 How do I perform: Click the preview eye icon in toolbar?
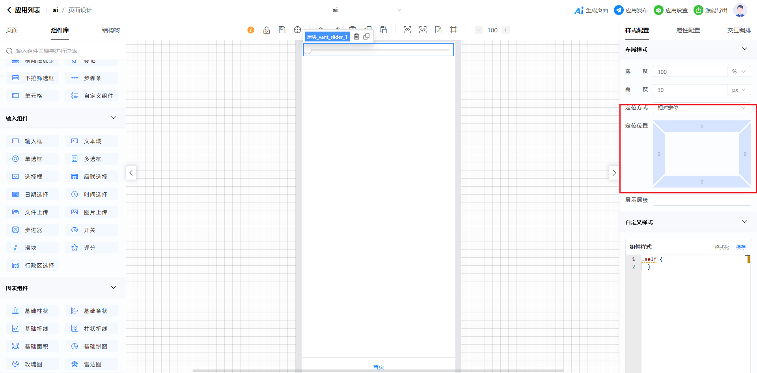(x=407, y=30)
